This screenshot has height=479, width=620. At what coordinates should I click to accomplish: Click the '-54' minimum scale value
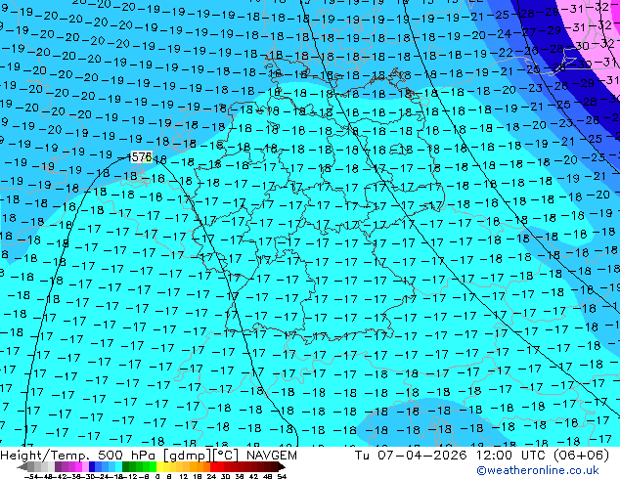[x=31, y=477]
